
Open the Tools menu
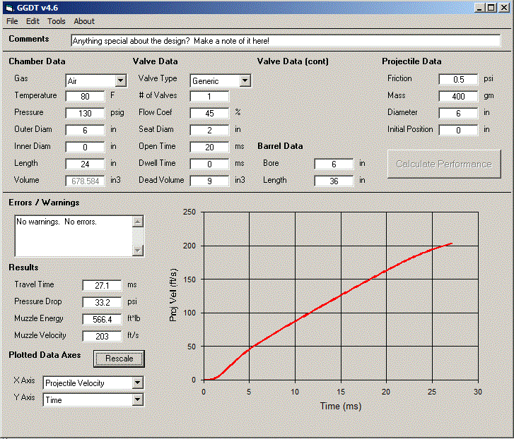pos(57,21)
